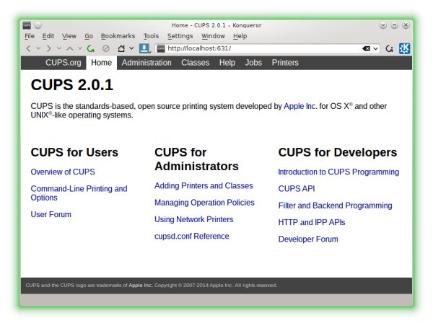Open the Bookmarks menu
The image size is (433, 326).
coord(118,36)
